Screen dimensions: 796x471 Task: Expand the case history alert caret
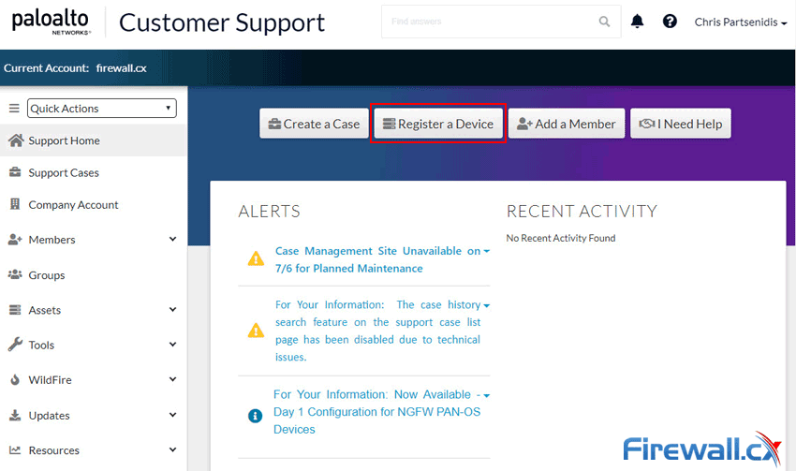click(x=487, y=306)
